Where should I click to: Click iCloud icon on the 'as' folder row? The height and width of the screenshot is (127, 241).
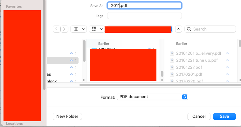click(x=72, y=74)
